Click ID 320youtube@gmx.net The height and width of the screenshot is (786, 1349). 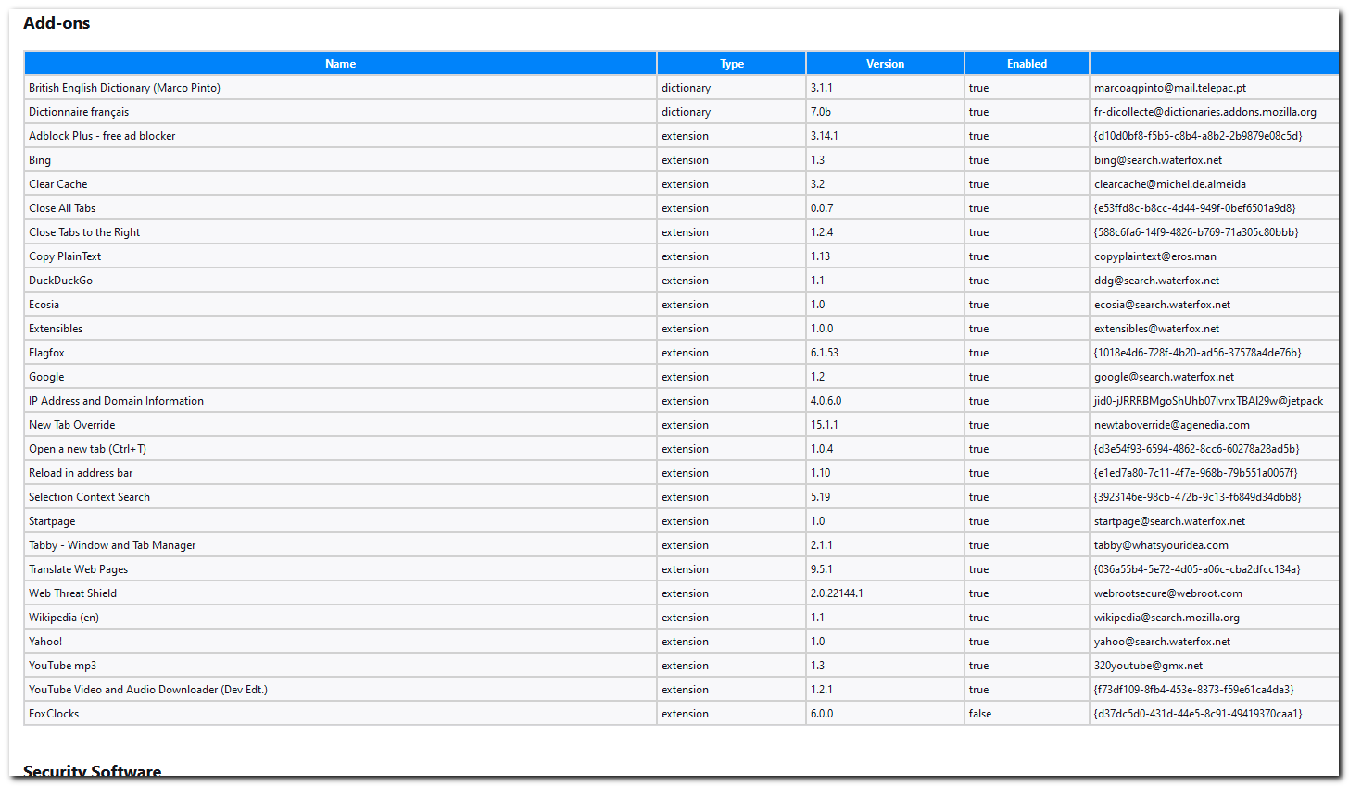tap(1149, 666)
